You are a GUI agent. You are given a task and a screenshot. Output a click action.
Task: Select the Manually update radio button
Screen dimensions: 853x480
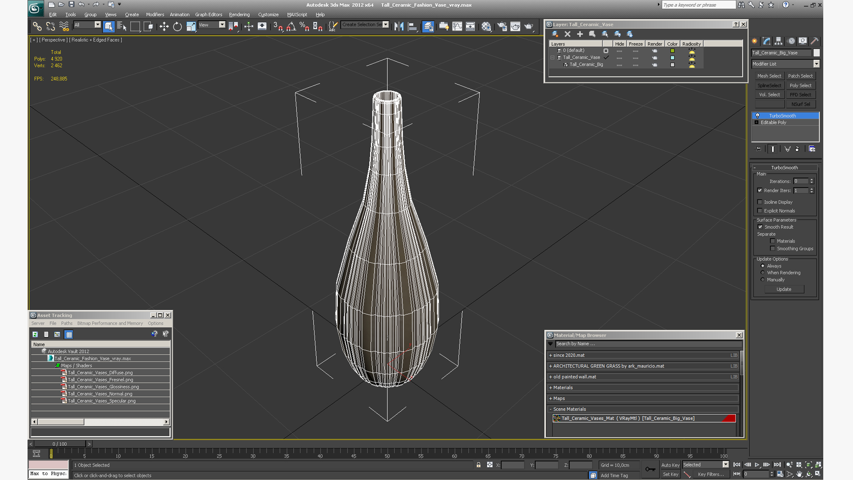tap(763, 280)
